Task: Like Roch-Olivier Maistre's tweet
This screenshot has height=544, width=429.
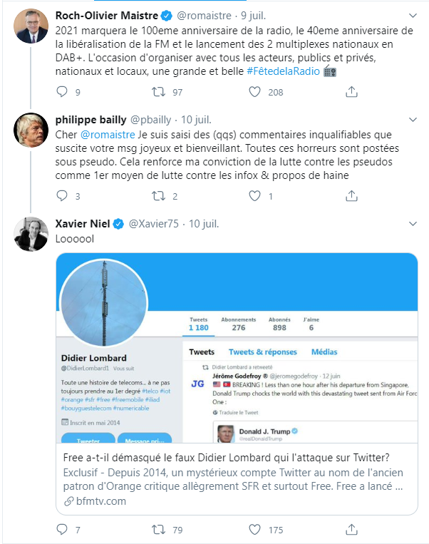Action: 255,92
